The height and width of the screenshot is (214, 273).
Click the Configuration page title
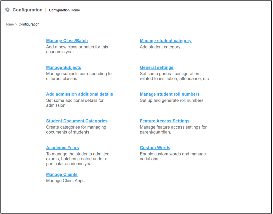(27, 10)
